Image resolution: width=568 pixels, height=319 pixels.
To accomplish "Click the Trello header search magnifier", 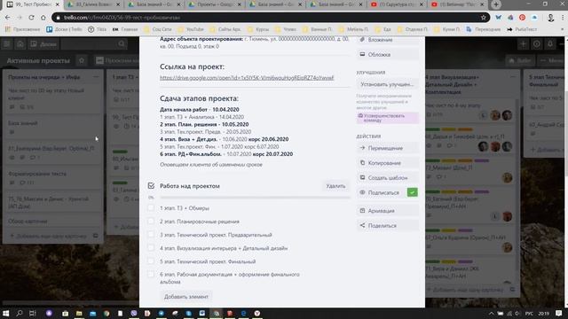I will pyautogui.click(x=122, y=44).
